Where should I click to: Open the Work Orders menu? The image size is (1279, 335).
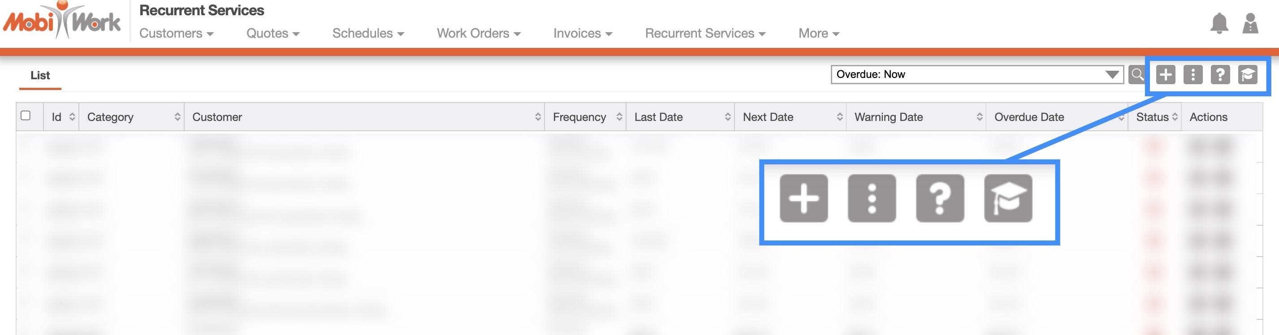478,33
